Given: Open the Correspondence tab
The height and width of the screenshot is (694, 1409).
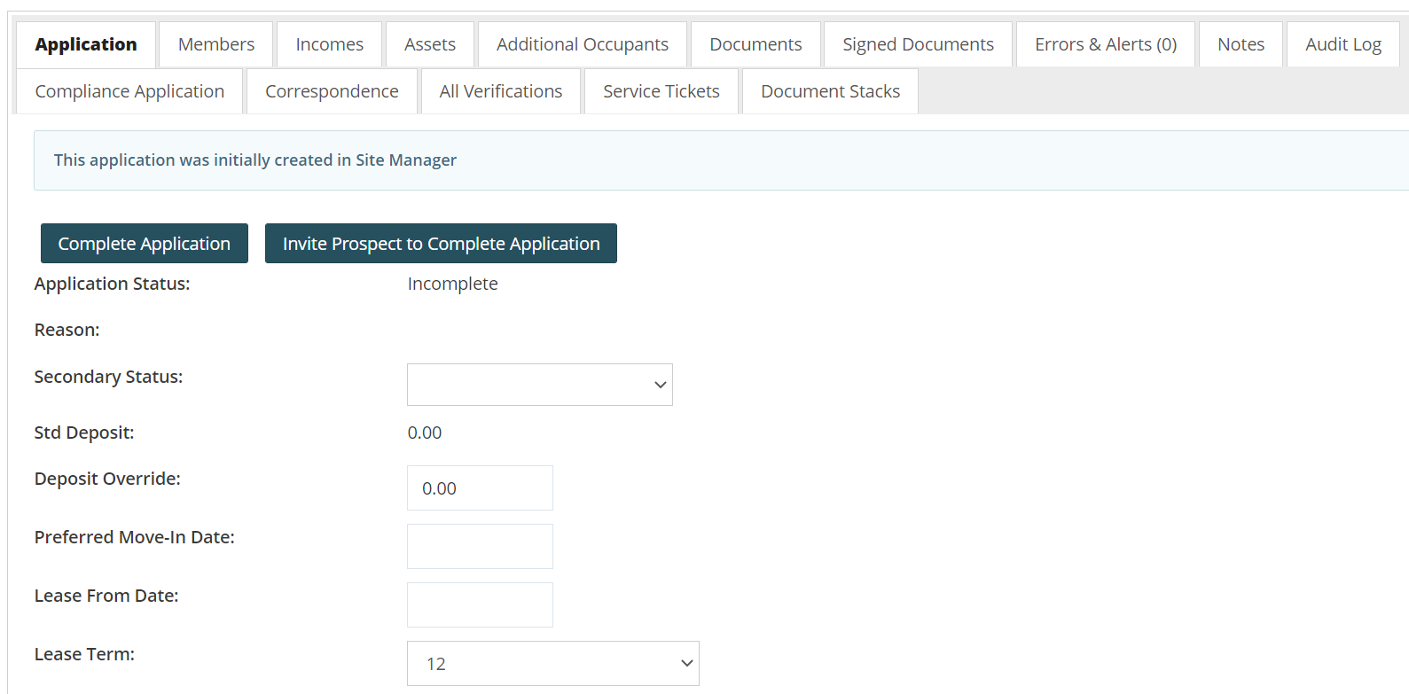Looking at the screenshot, I should 332,91.
